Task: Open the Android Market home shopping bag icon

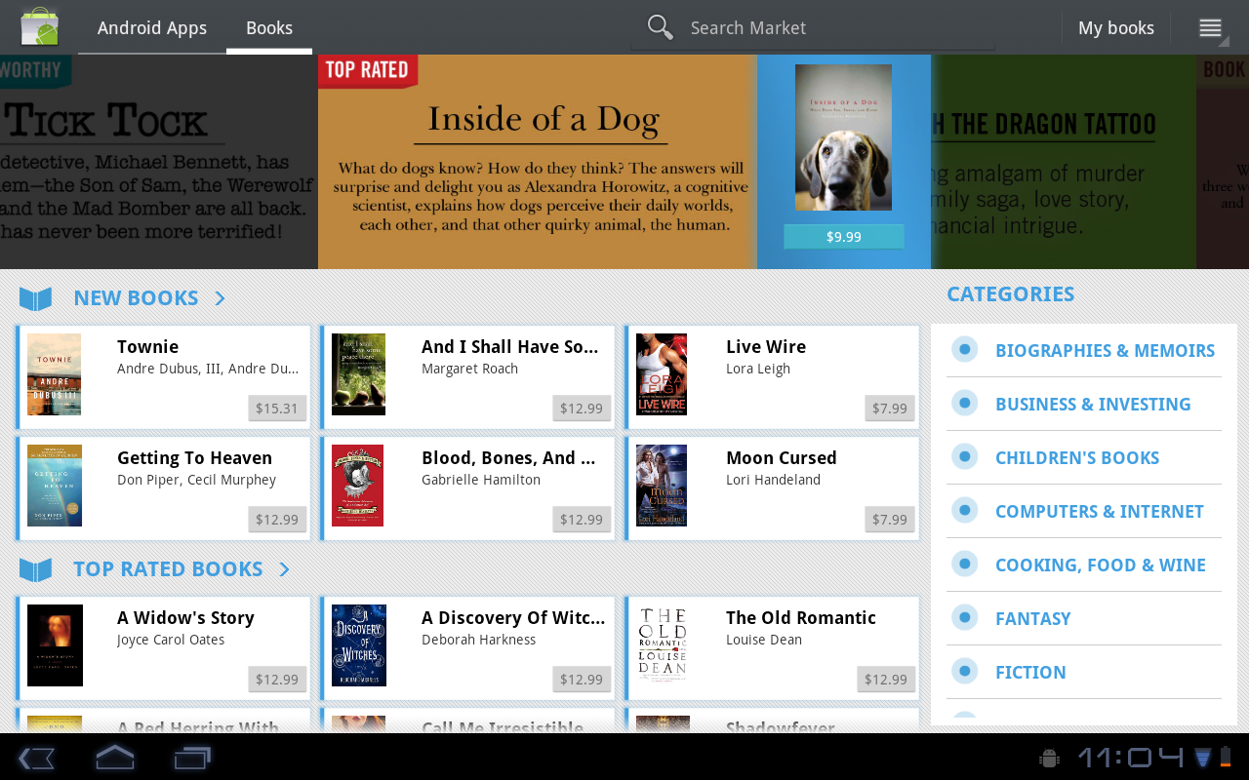Action: click(x=39, y=26)
